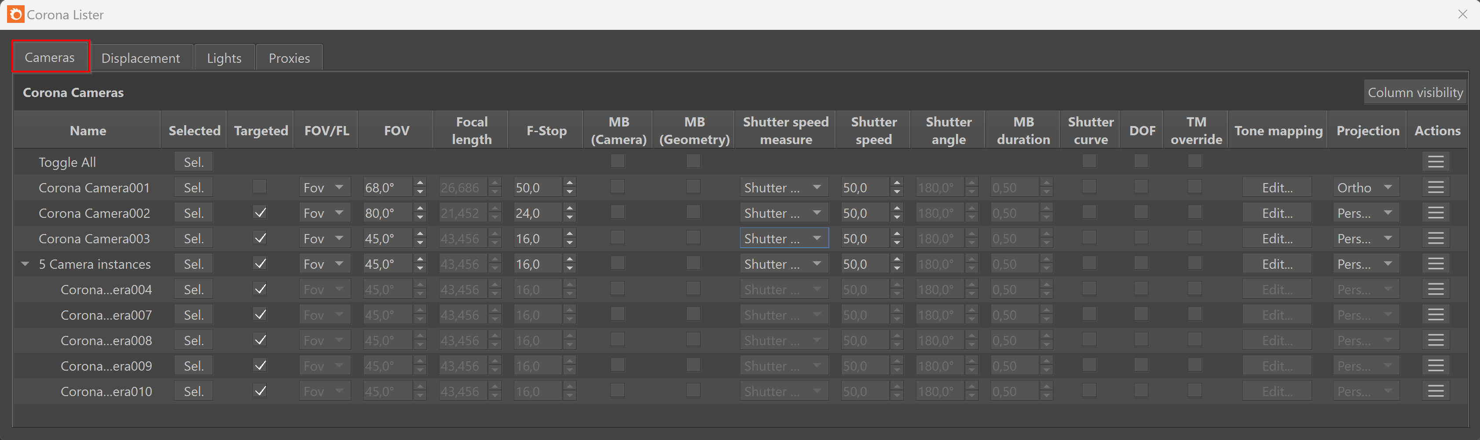Click F-Stop value 24,0 for Camera002

pyautogui.click(x=537, y=213)
